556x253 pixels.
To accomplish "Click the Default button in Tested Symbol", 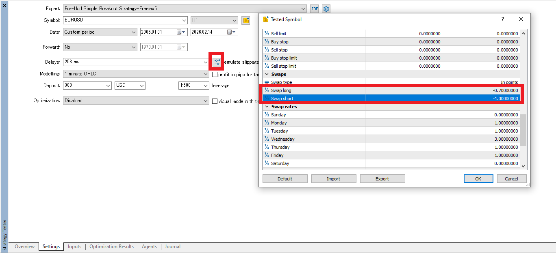I will click(285, 178).
